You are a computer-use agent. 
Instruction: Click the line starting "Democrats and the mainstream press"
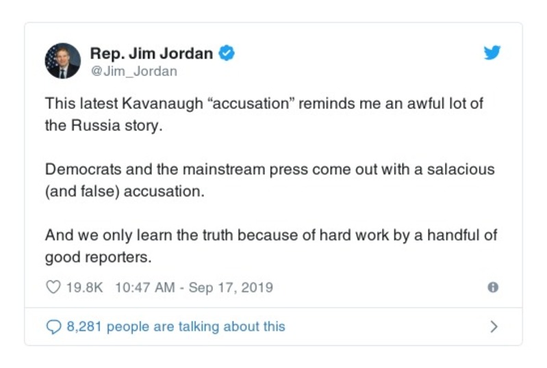coord(270,170)
